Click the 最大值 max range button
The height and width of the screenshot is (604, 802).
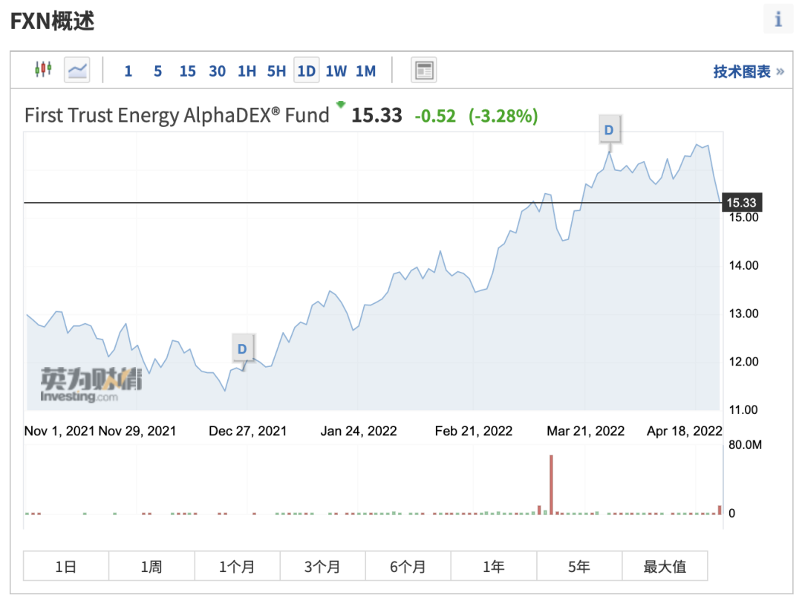(664, 567)
